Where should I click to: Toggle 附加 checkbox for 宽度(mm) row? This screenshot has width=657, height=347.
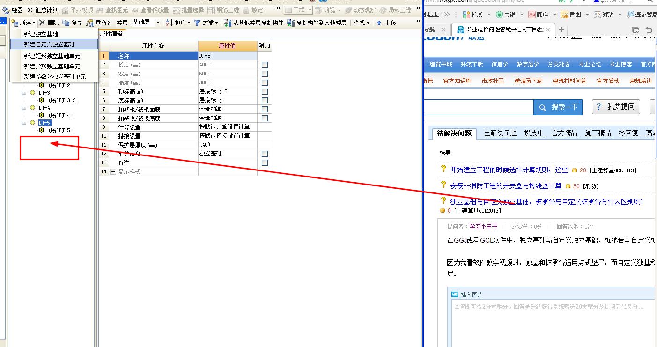[x=265, y=74]
